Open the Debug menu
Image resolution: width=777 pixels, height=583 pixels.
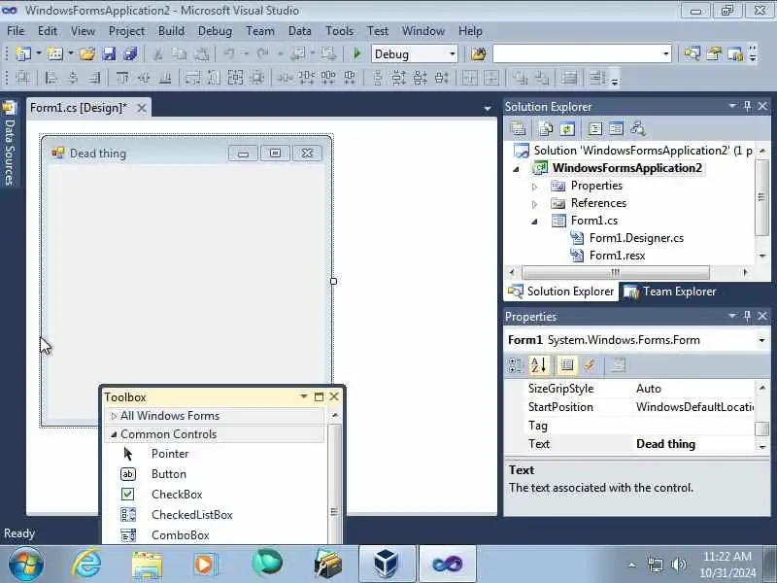tap(215, 31)
